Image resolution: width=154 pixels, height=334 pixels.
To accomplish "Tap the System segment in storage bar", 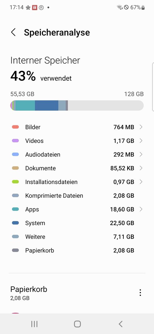I will (47, 105).
